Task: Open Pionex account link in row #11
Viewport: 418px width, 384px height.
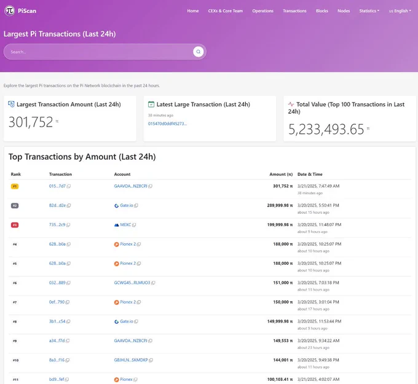Action: coord(126,379)
